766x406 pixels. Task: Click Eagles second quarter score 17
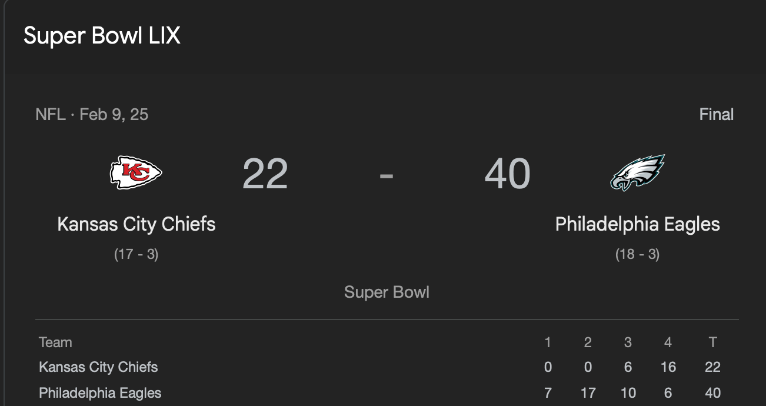[588, 393]
